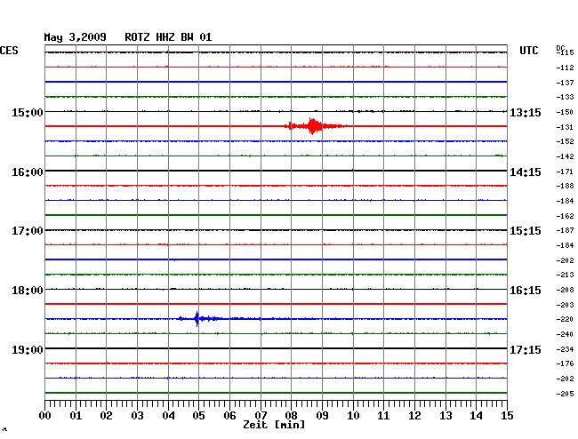Click the 'Zeit [min]' axis title
Image resolution: width=578 pixels, height=439 pixels.
tap(274, 425)
